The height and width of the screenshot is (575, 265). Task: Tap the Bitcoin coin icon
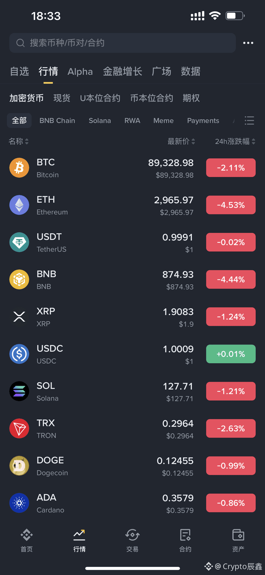click(x=19, y=167)
